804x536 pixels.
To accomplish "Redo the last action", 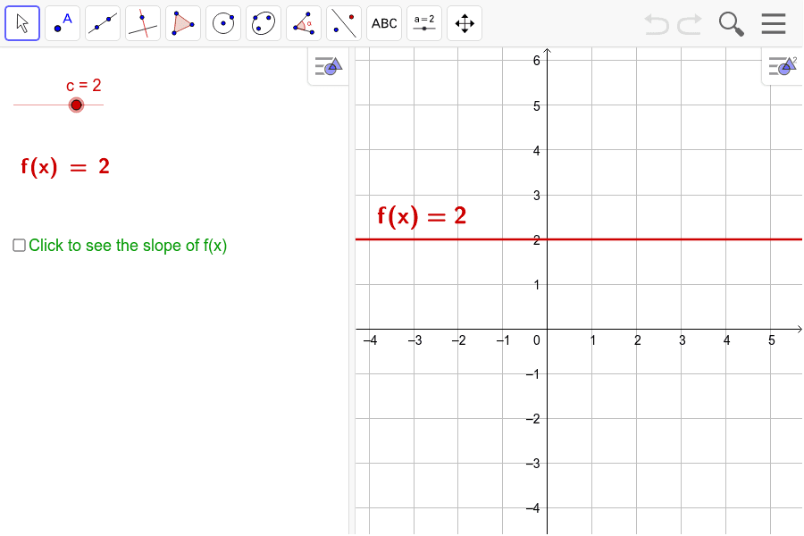I will click(690, 23).
